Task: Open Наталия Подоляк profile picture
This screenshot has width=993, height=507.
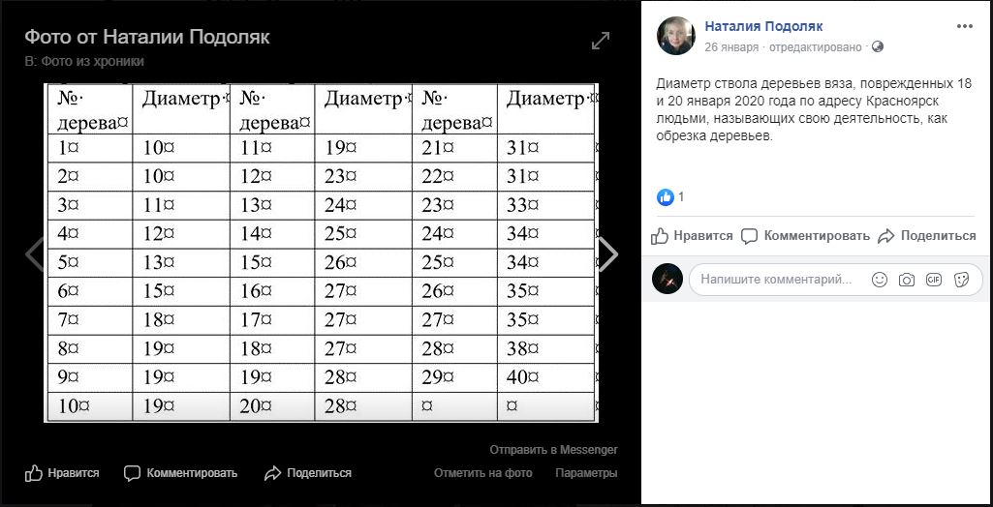Action: [x=676, y=36]
